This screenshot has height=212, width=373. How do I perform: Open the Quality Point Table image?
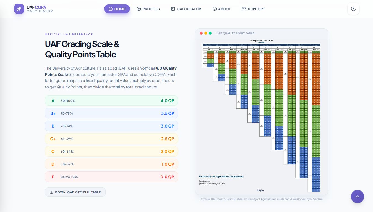261,116
